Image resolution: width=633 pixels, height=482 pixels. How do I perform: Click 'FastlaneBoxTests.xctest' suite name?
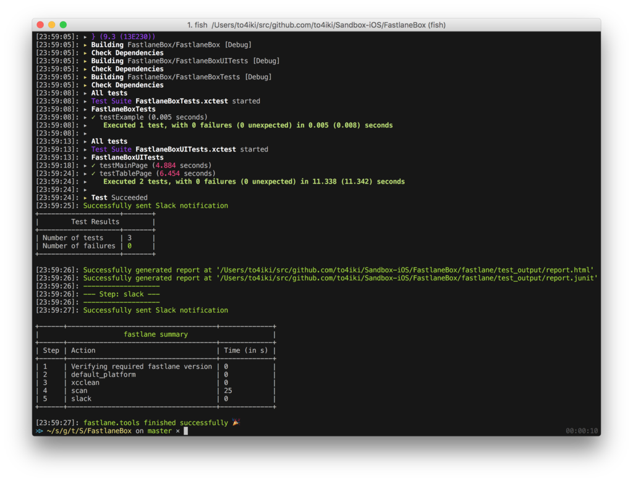click(x=182, y=101)
